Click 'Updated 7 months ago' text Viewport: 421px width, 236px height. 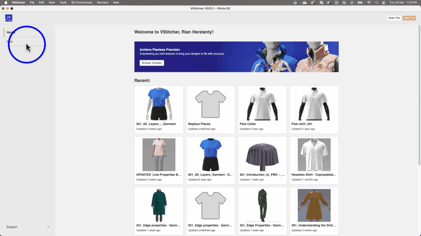[305, 179]
